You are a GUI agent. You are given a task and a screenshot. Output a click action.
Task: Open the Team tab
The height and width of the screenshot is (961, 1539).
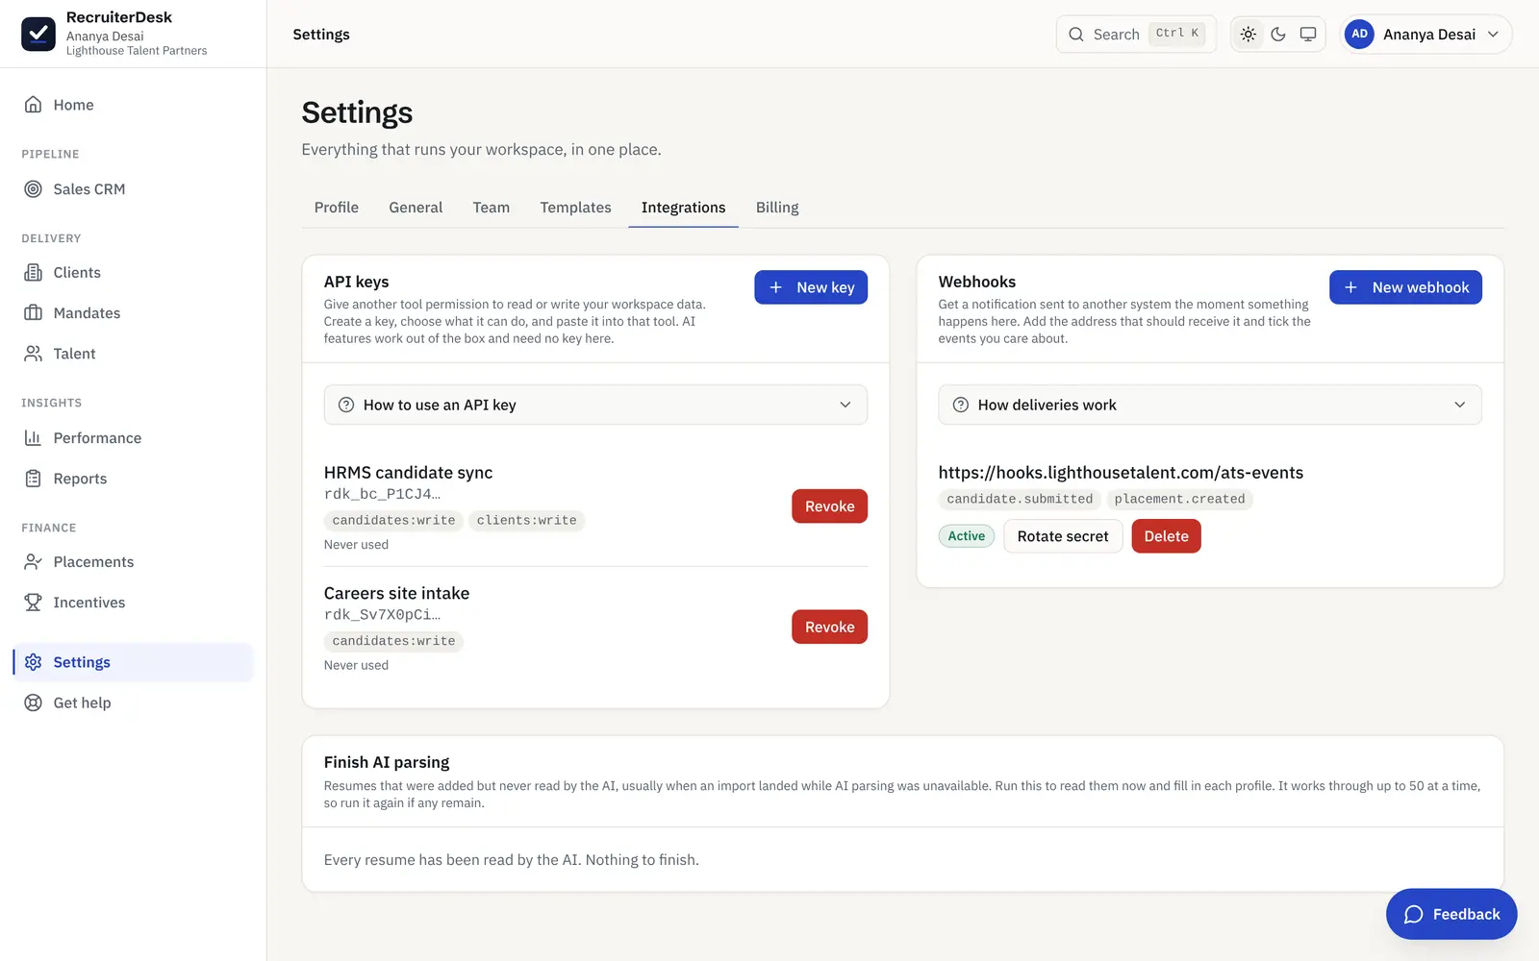[x=492, y=208]
